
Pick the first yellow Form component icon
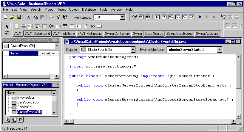coord(17,26)
